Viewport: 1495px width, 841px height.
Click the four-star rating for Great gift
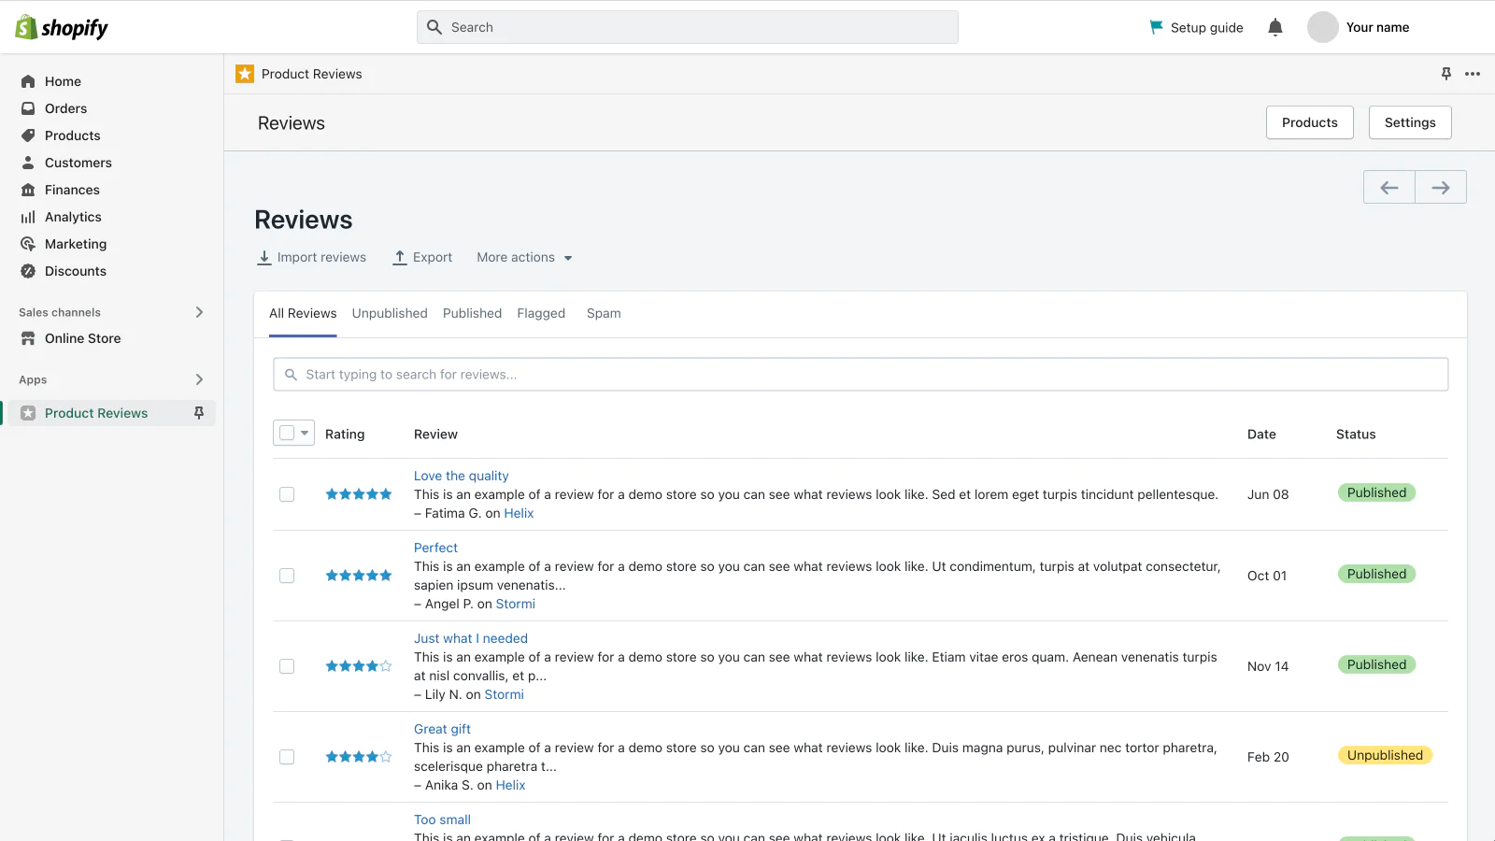(359, 757)
